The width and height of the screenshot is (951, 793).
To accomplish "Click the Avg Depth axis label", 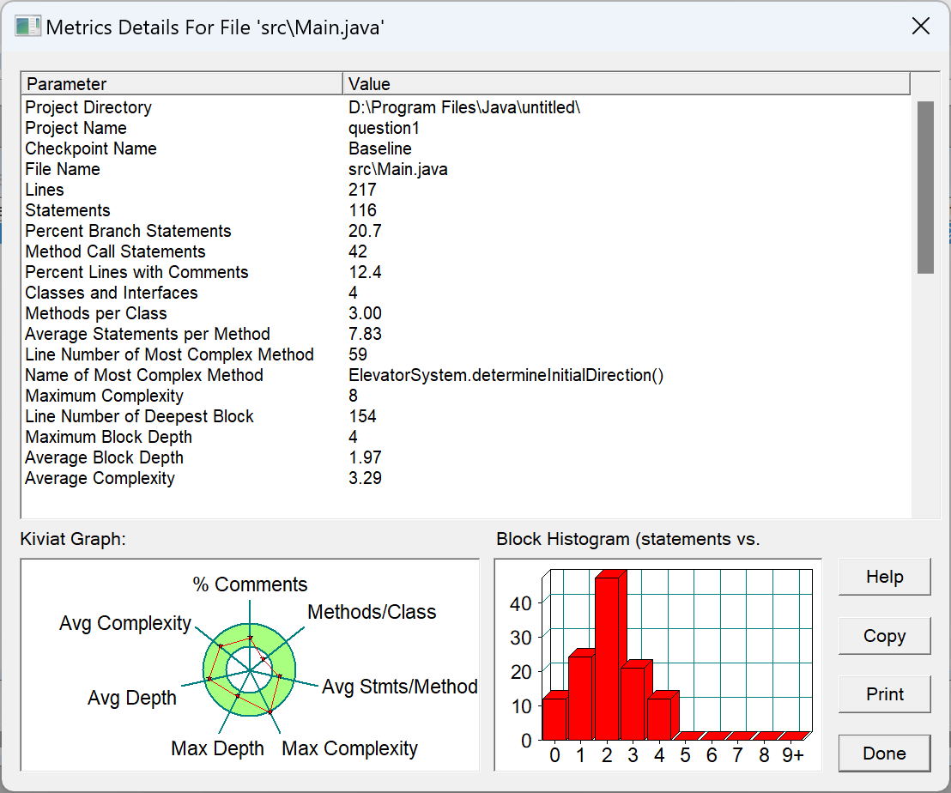I will 131,698.
